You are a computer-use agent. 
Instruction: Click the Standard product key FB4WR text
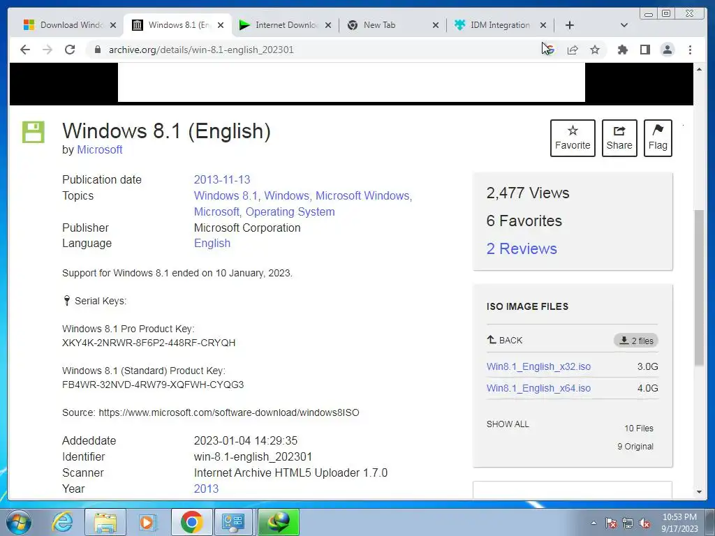click(x=153, y=385)
